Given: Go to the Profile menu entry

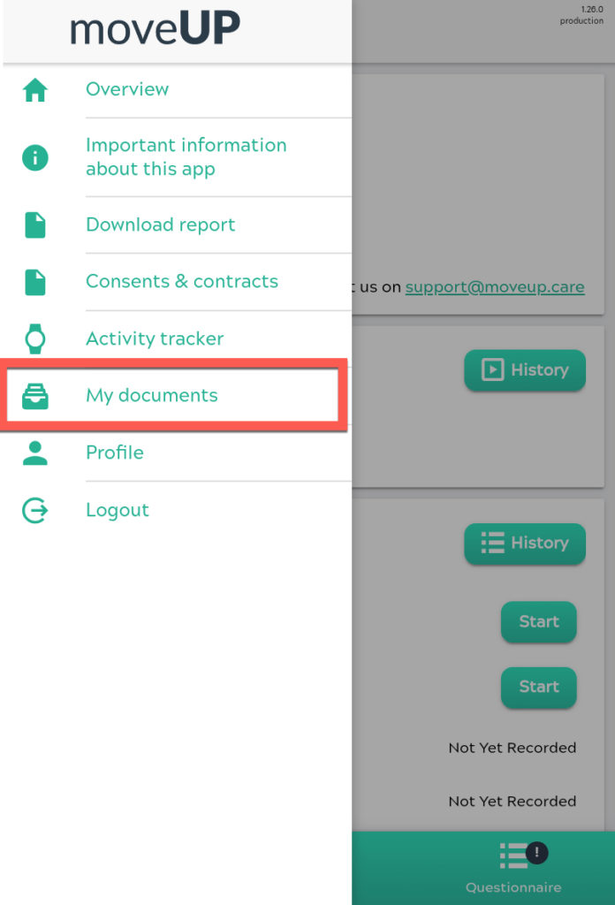Looking at the screenshot, I should click(x=115, y=452).
